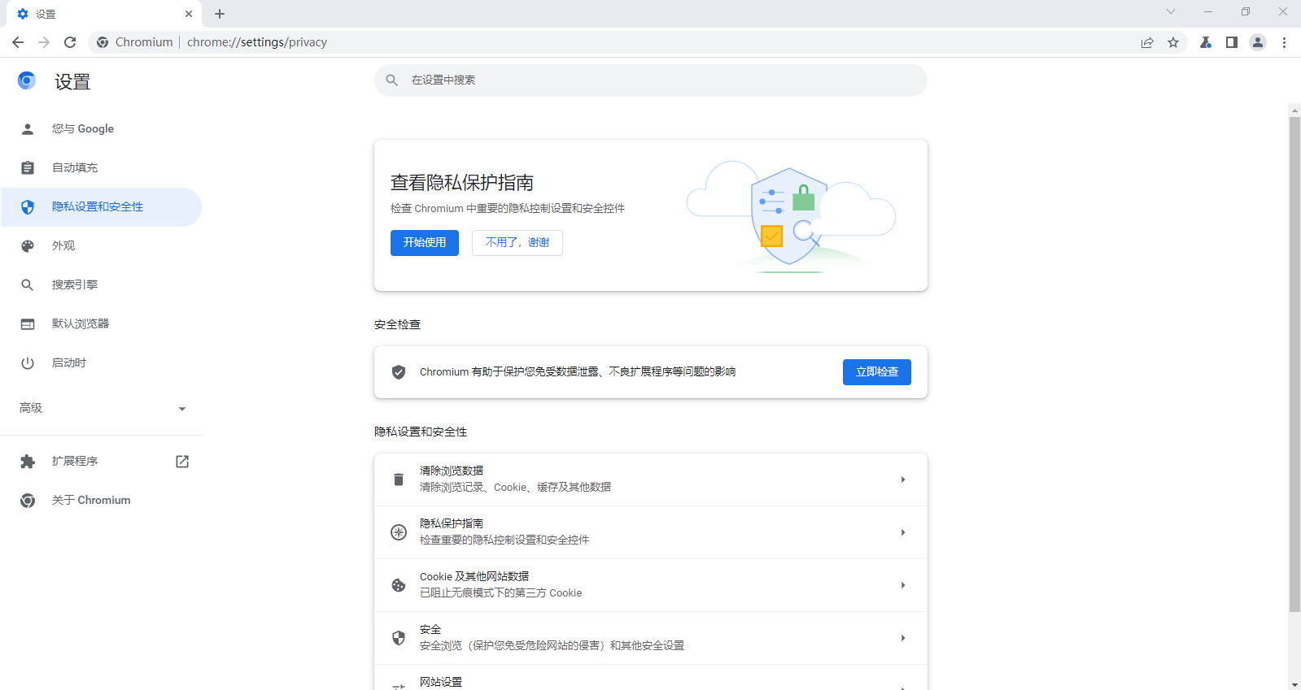Viewport: 1301px width, 690px height.
Task: Open the side panel icon
Action: [x=1232, y=42]
